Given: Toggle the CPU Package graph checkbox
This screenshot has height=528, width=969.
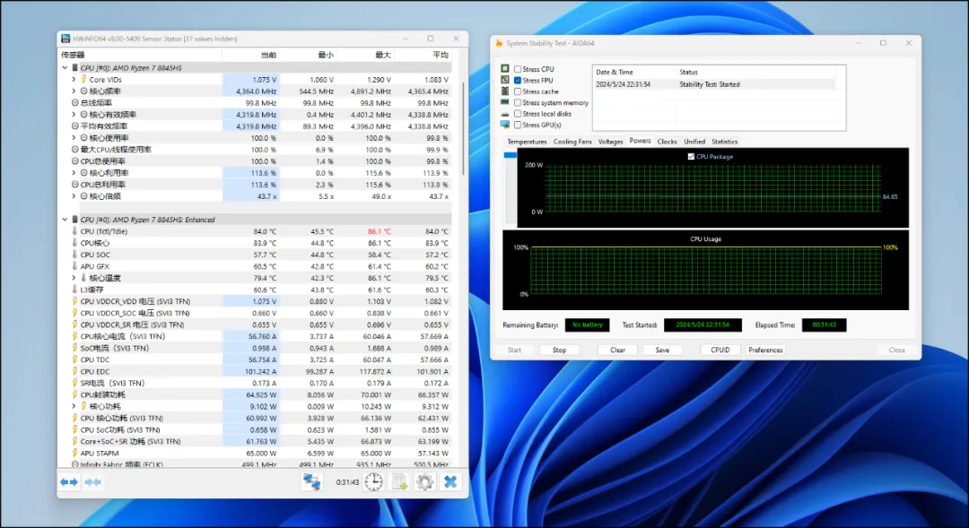Looking at the screenshot, I should [691, 156].
